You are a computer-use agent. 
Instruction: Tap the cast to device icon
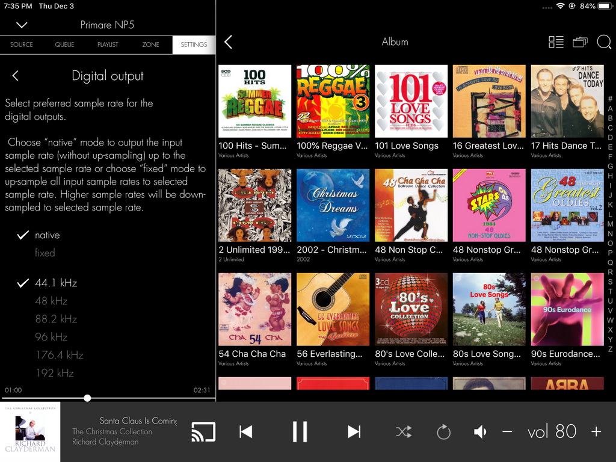[x=203, y=432]
